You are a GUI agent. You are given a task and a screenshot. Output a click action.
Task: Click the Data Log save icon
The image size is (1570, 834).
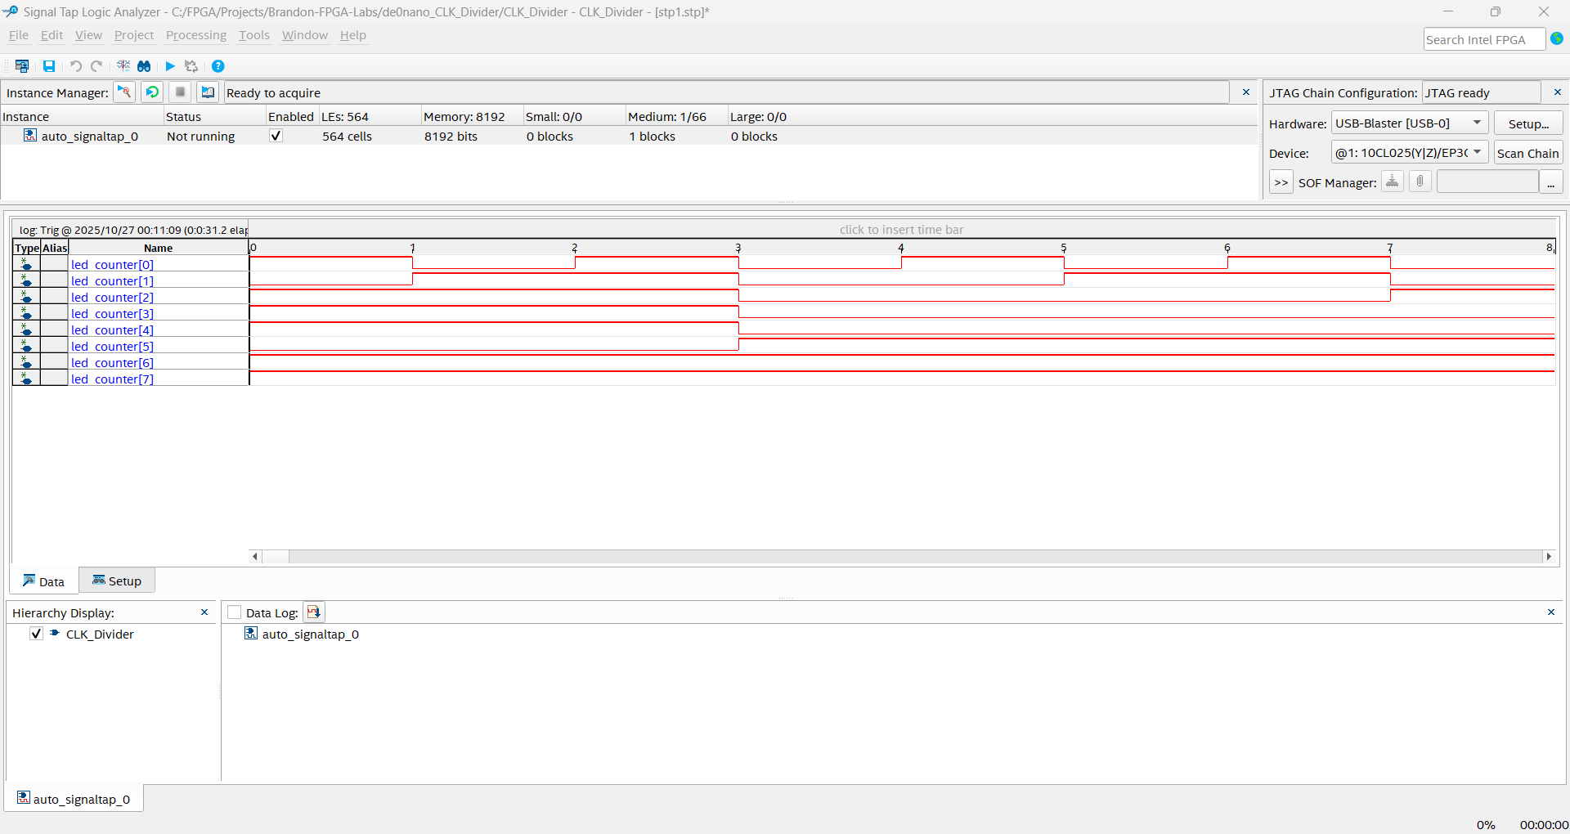314,612
